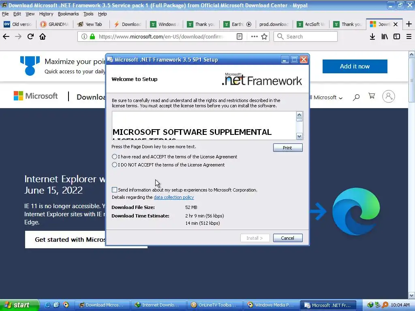Toggle the sidebar icon in toolbar
Viewport: 415px width, 311px height.
(397, 36)
